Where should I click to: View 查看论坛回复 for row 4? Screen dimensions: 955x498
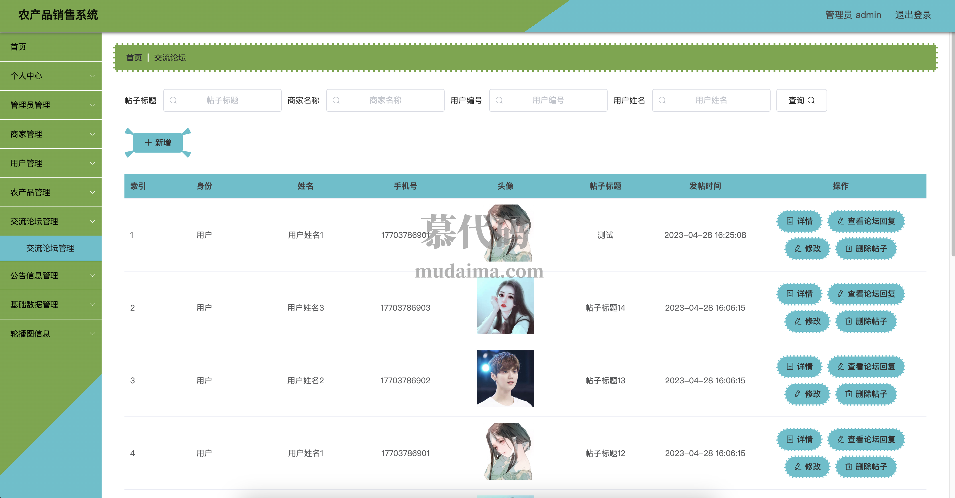[x=866, y=440]
